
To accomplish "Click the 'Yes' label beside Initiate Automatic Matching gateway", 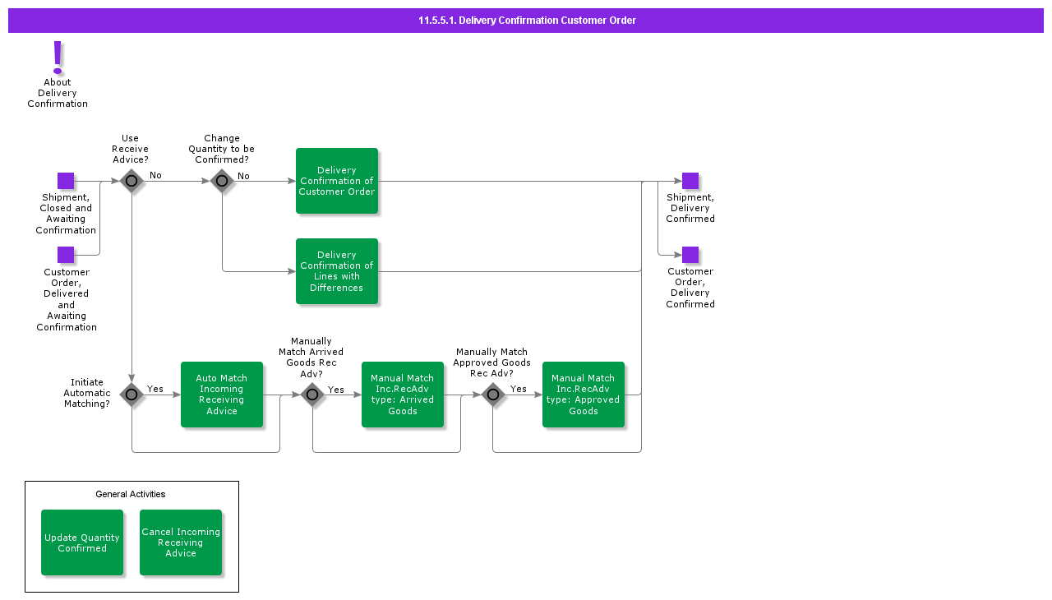I will [155, 389].
